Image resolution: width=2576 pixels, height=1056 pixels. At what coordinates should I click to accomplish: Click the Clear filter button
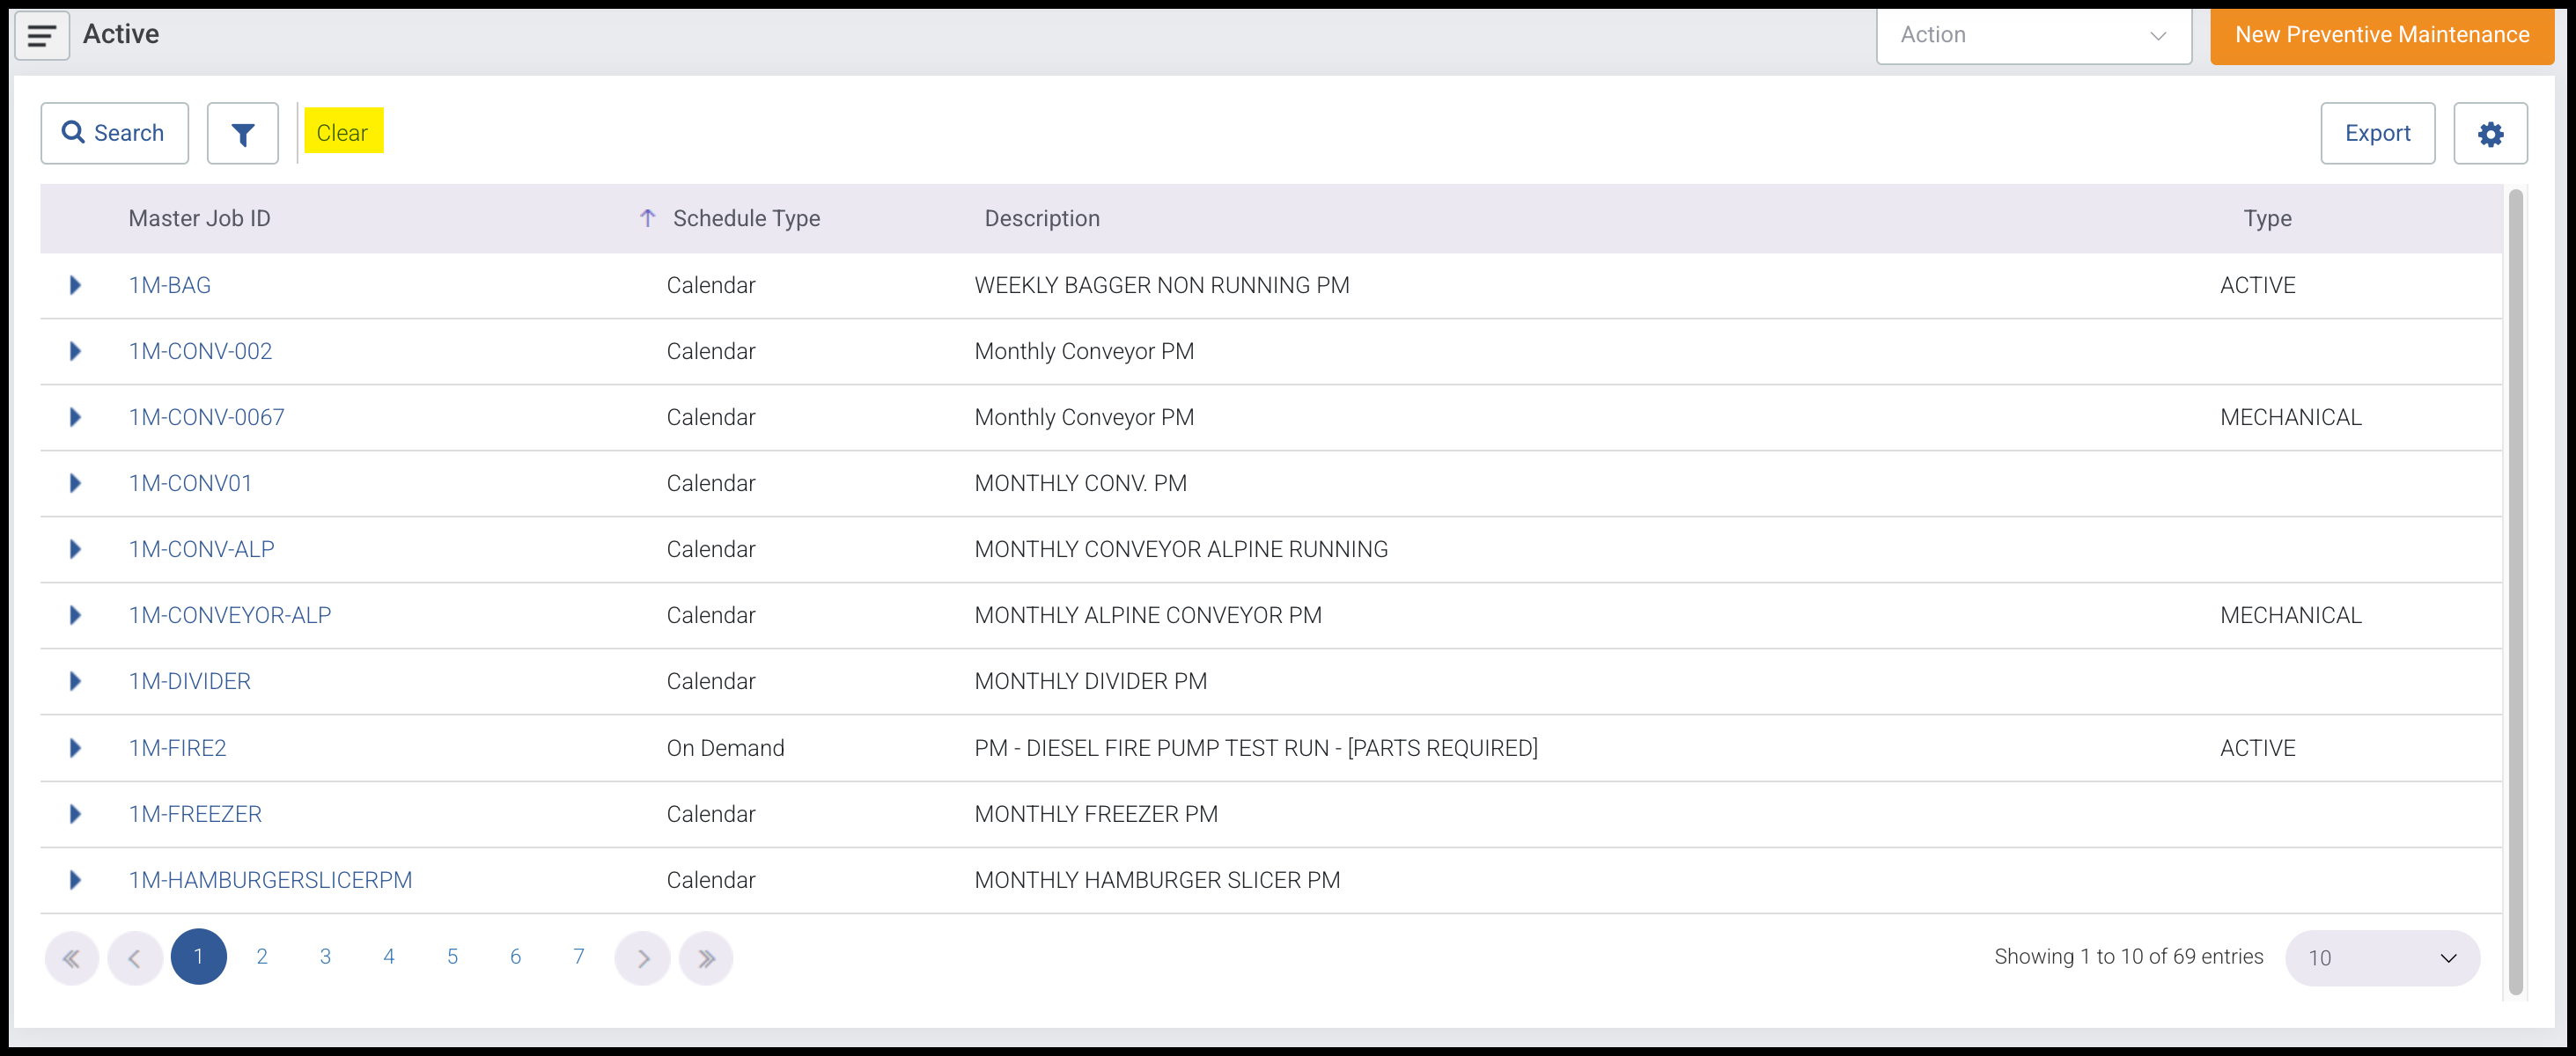[343, 133]
